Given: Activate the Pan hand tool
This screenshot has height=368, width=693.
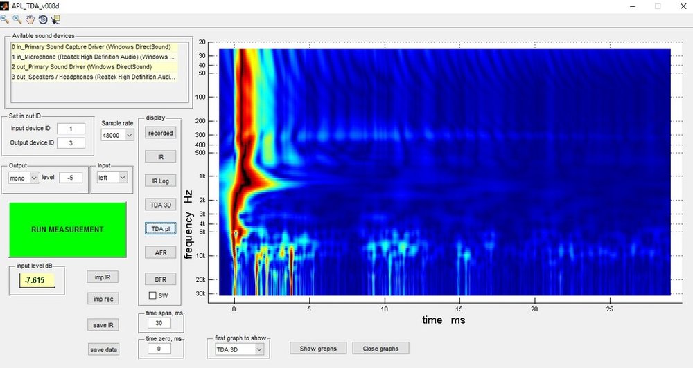Looking at the screenshot, I should coord(30,19).
